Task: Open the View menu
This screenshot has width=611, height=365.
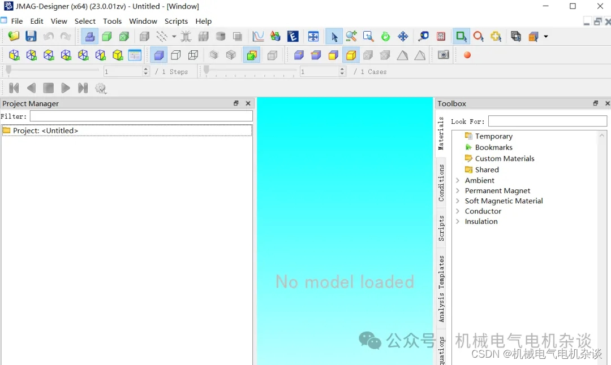Action: click(59, 21)
